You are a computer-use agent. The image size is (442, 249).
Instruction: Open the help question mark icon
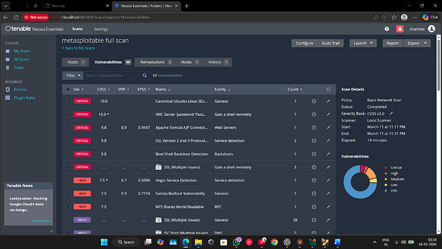click(386, 29)
